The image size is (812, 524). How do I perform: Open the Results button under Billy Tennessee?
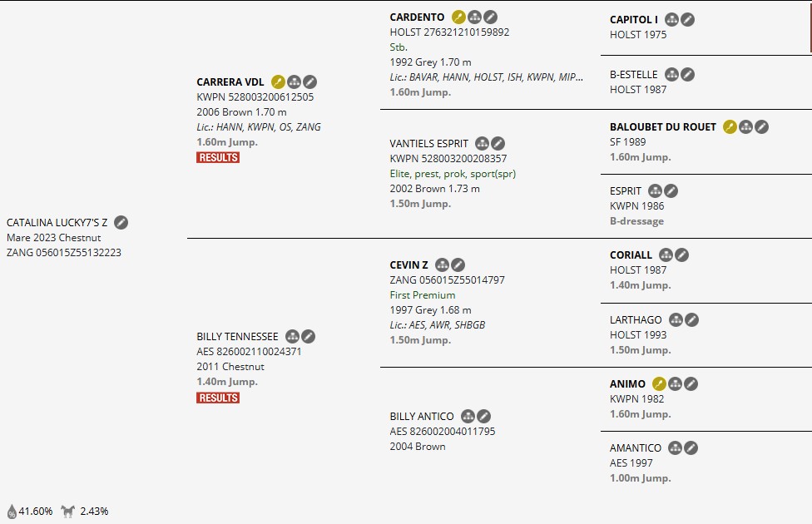[218, 398]
